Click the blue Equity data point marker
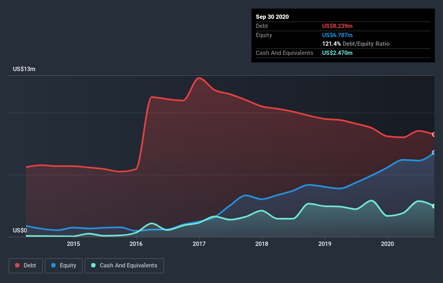Viewport: 443px width, 283px height. [x=434, y=153]
